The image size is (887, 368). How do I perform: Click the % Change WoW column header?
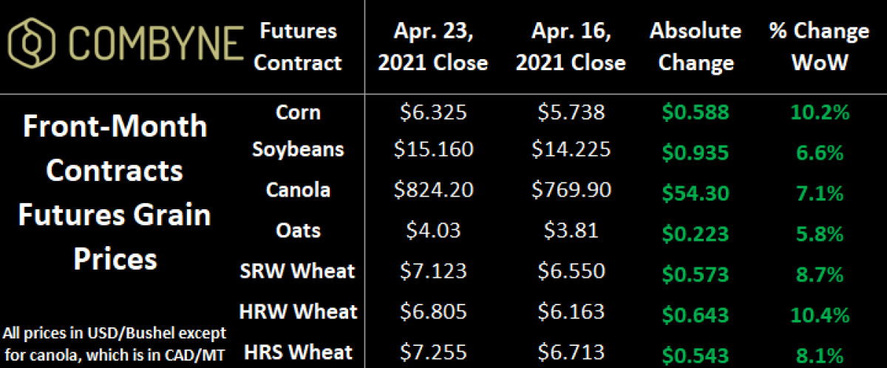tap(820, 47)
